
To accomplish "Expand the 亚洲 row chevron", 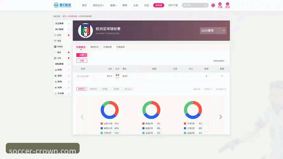I will (69, 76).
